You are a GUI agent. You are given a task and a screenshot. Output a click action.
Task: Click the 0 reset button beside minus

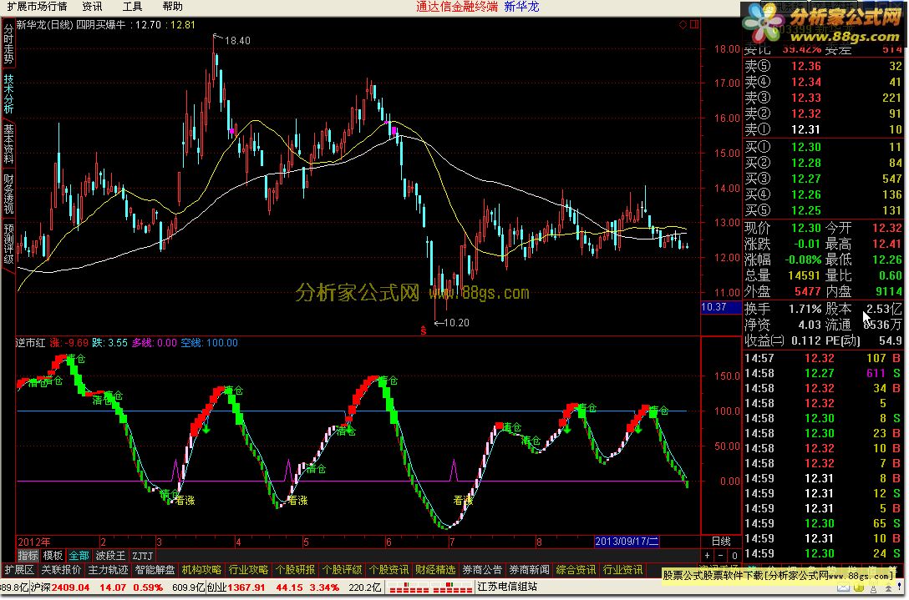point(734,557)
